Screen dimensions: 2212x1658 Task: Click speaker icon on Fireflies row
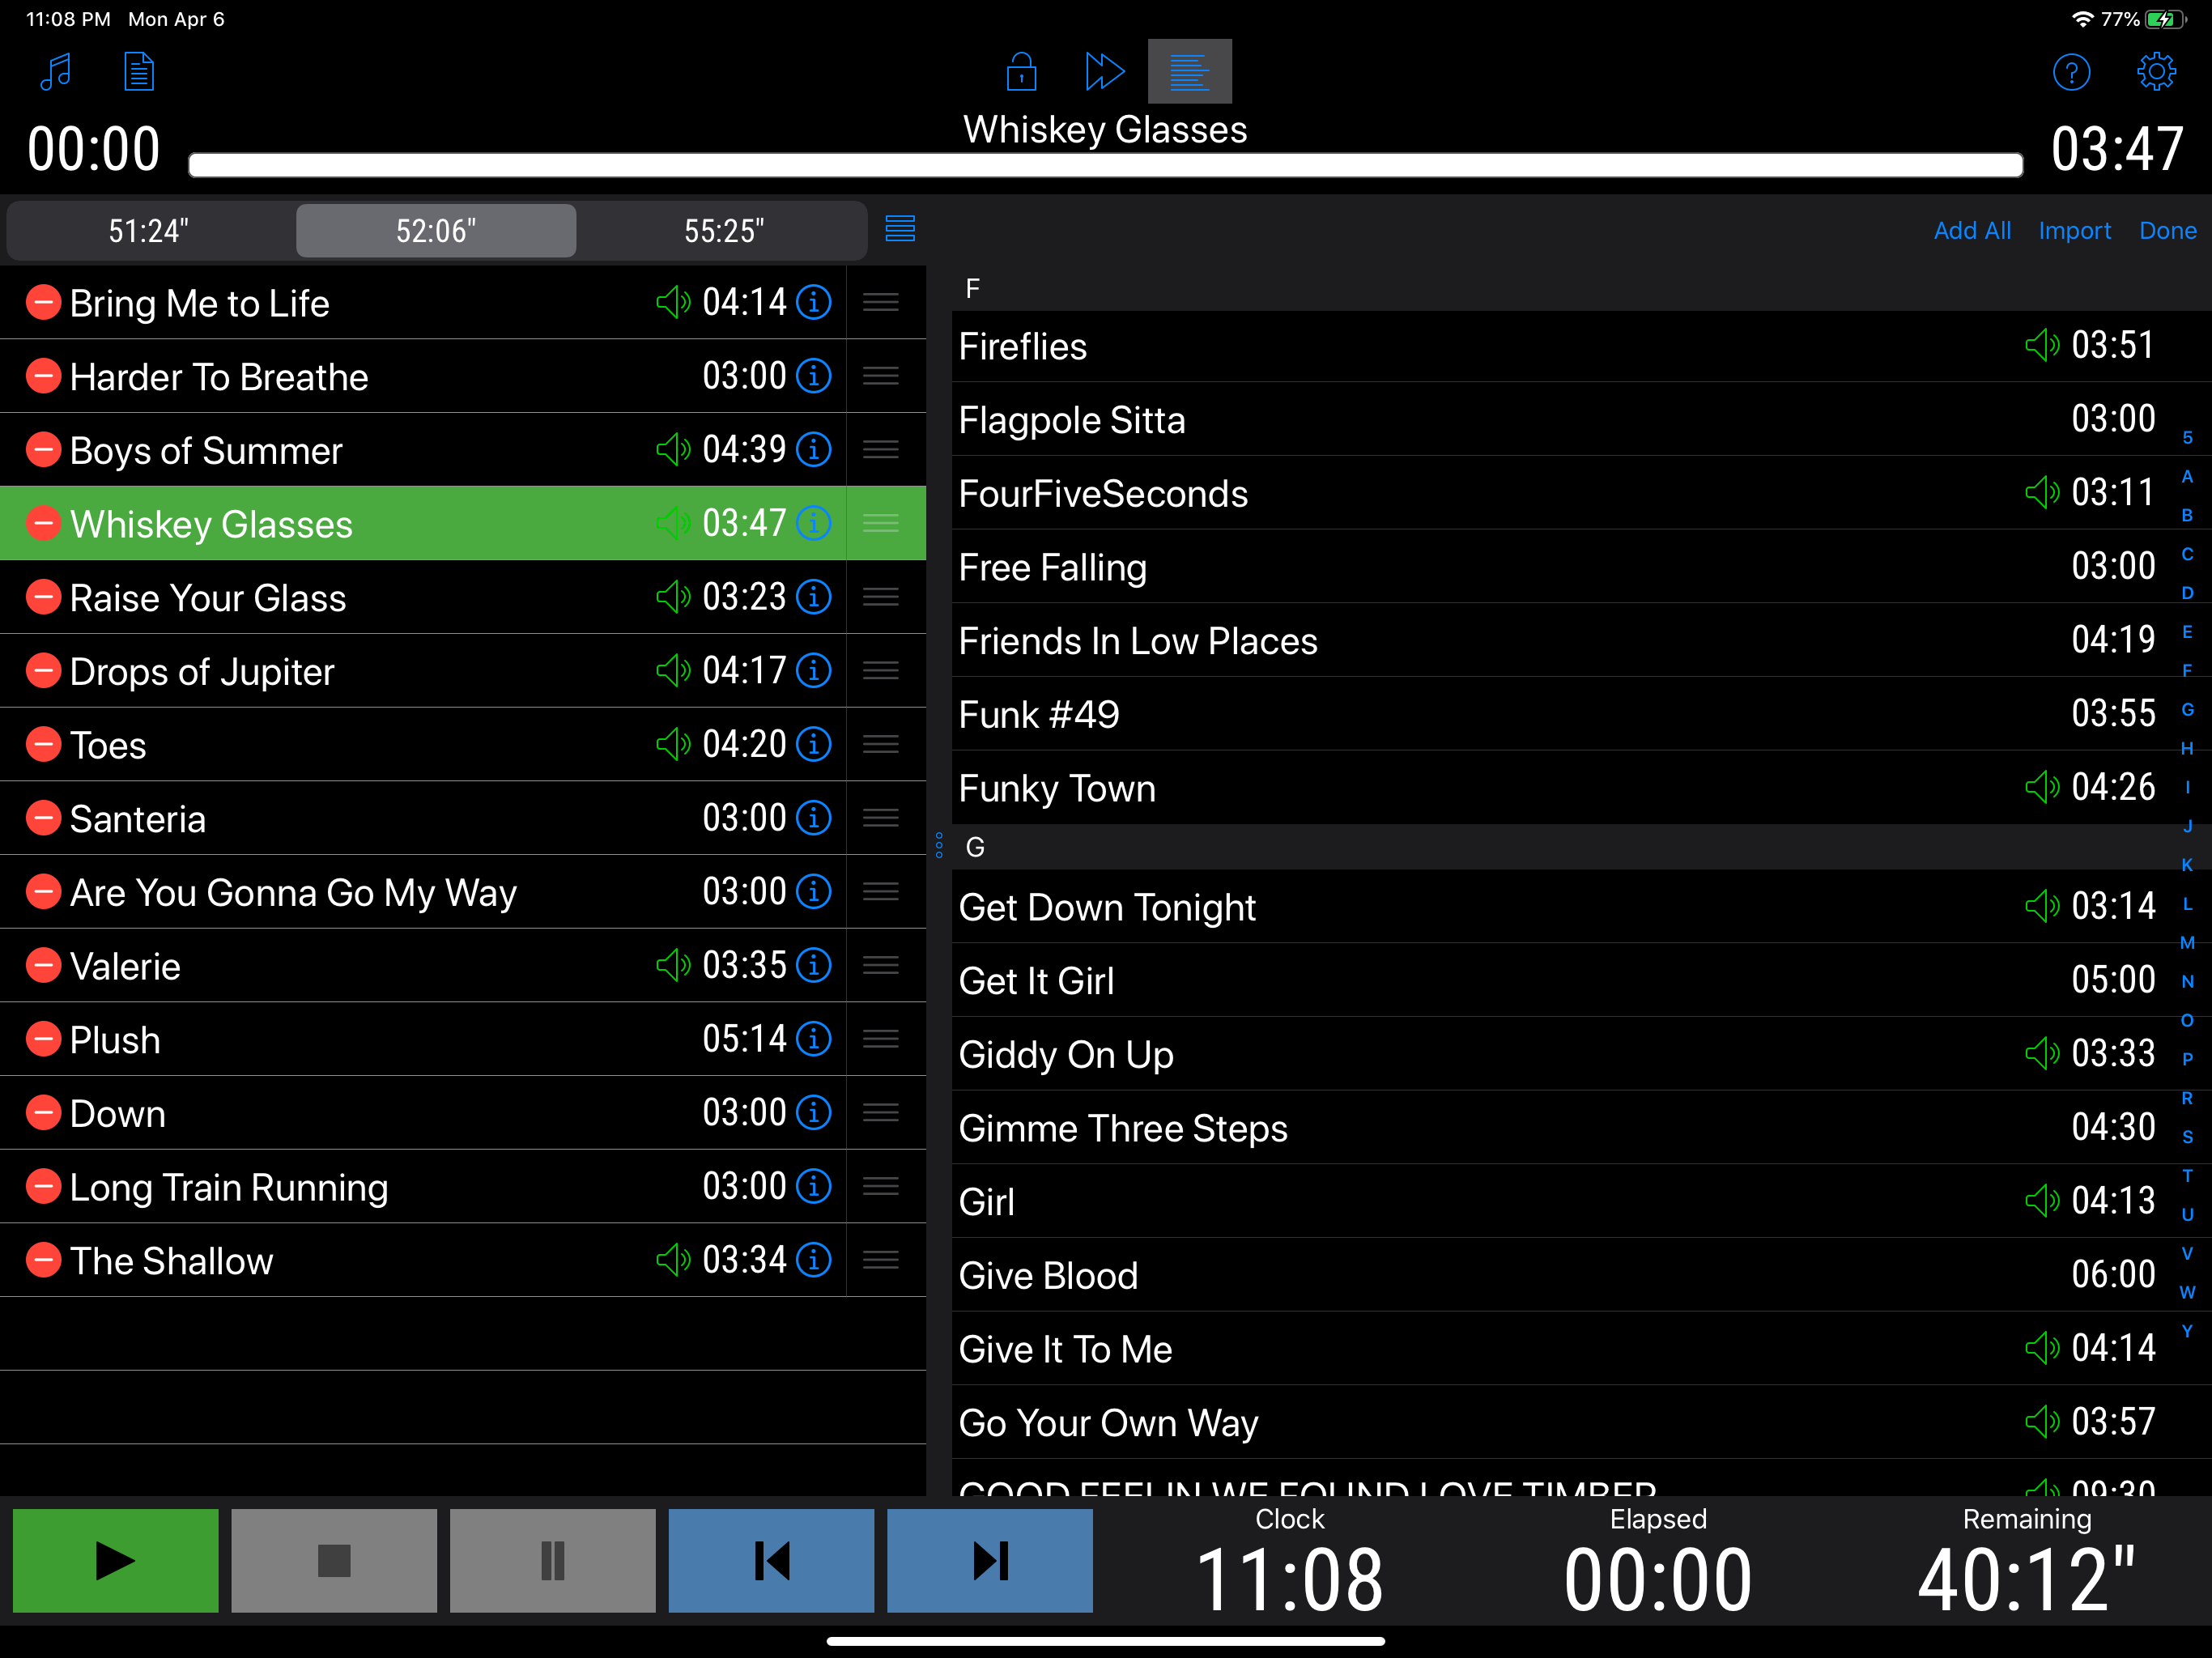[2042, 346]
